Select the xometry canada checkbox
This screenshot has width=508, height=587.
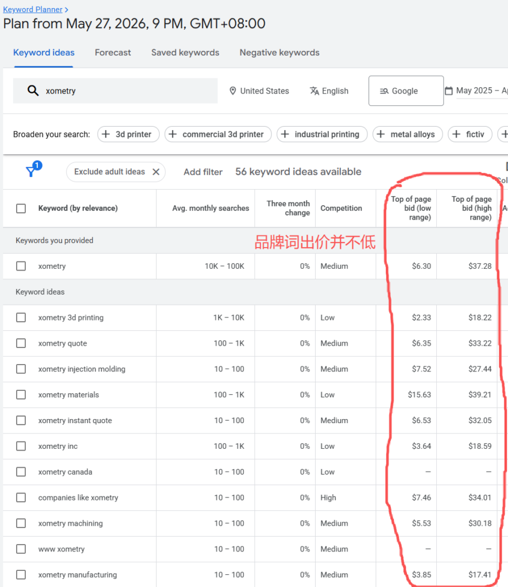21,472
